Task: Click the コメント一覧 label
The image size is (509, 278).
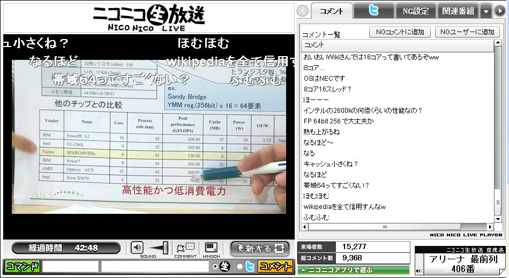Action: (x=321, y=35)
